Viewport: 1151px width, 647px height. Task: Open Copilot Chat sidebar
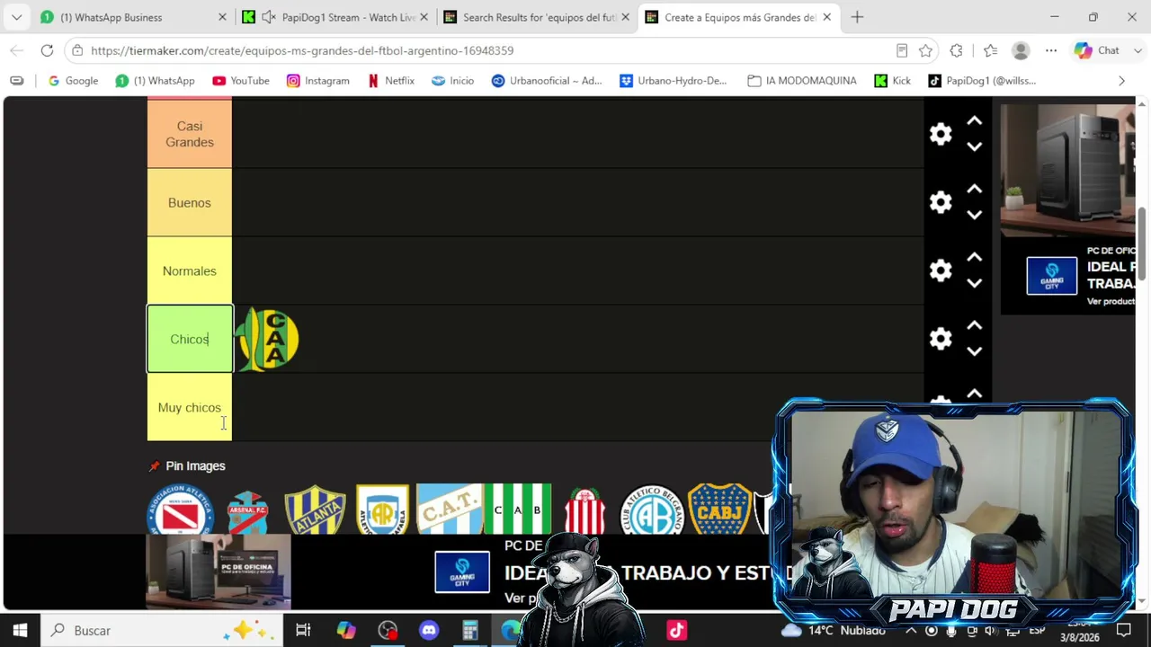point(1097,50)
